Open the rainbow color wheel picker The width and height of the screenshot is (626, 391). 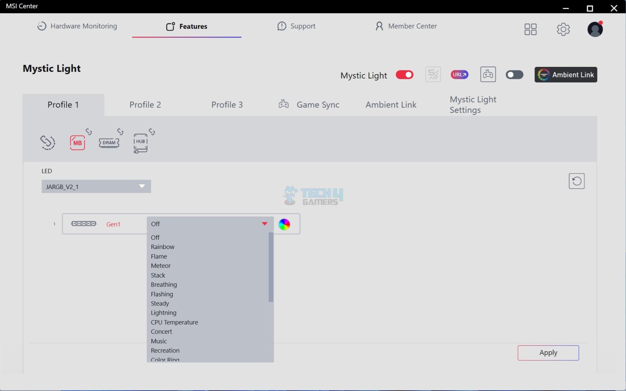click(x=284, y=224)
